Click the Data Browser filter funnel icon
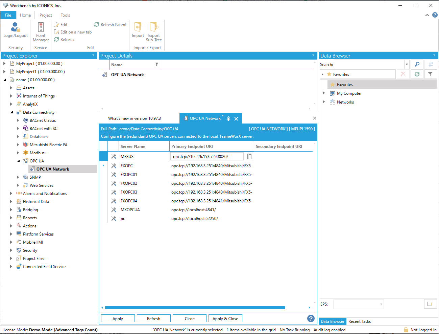439x334 pixels. click(430, 74)
